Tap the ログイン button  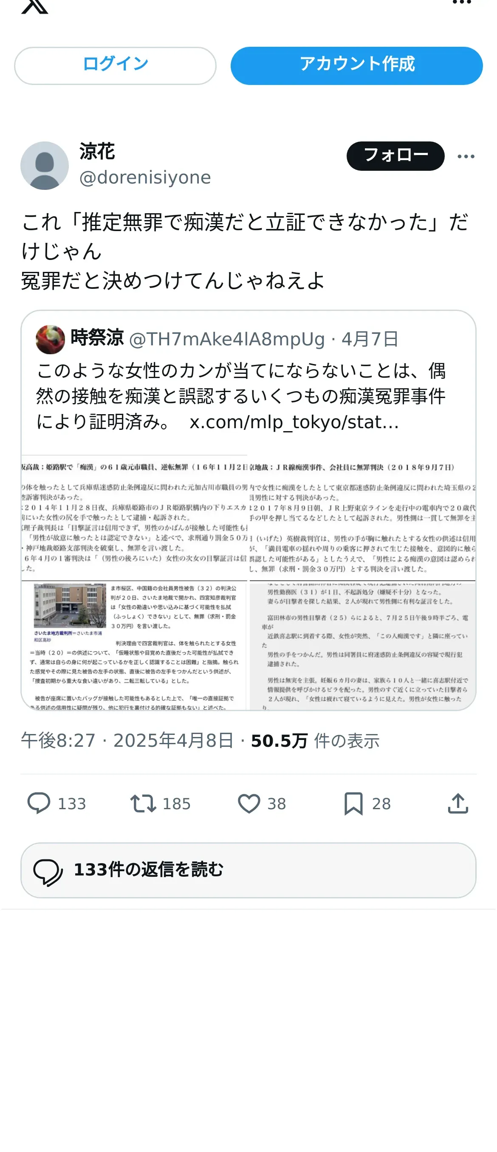[x=115, y=65]
